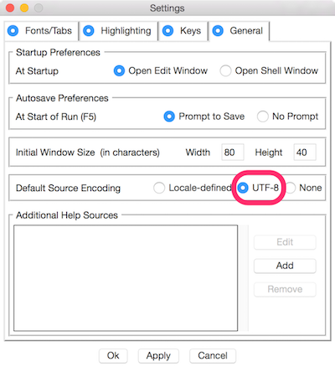Select Open Edit Window at startup
Viewport: 335px width, 372px height.
(x=161, y=70)
